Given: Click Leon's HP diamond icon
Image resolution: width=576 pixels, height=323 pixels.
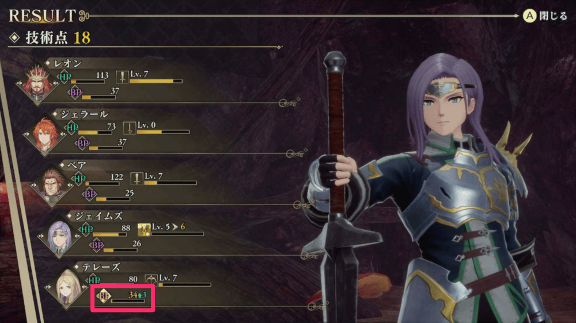Looking at the screenshot, I should (x=65, y=77).
